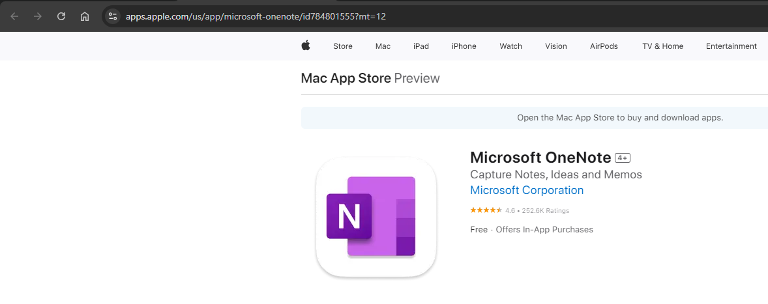Open the Entertainment menu item
768x304 pixels.
pyautogui.click(x=731, y=46)
